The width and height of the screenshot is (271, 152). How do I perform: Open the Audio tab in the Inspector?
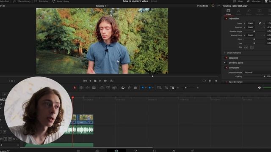coord(238,12)
